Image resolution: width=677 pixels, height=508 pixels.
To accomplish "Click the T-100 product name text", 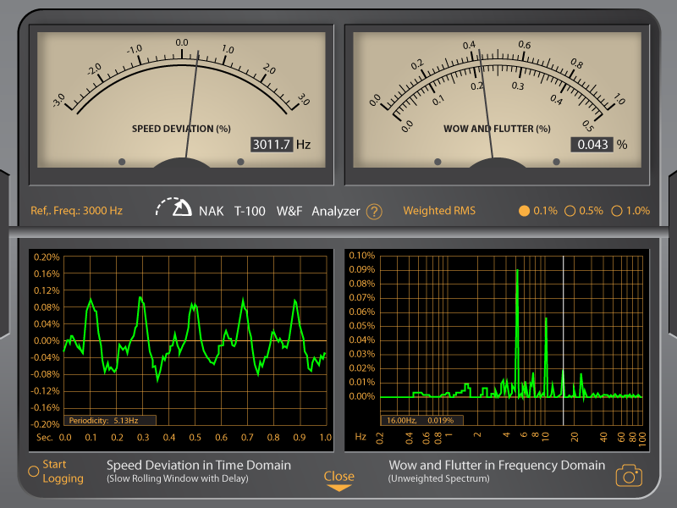I will pos(250,211).
